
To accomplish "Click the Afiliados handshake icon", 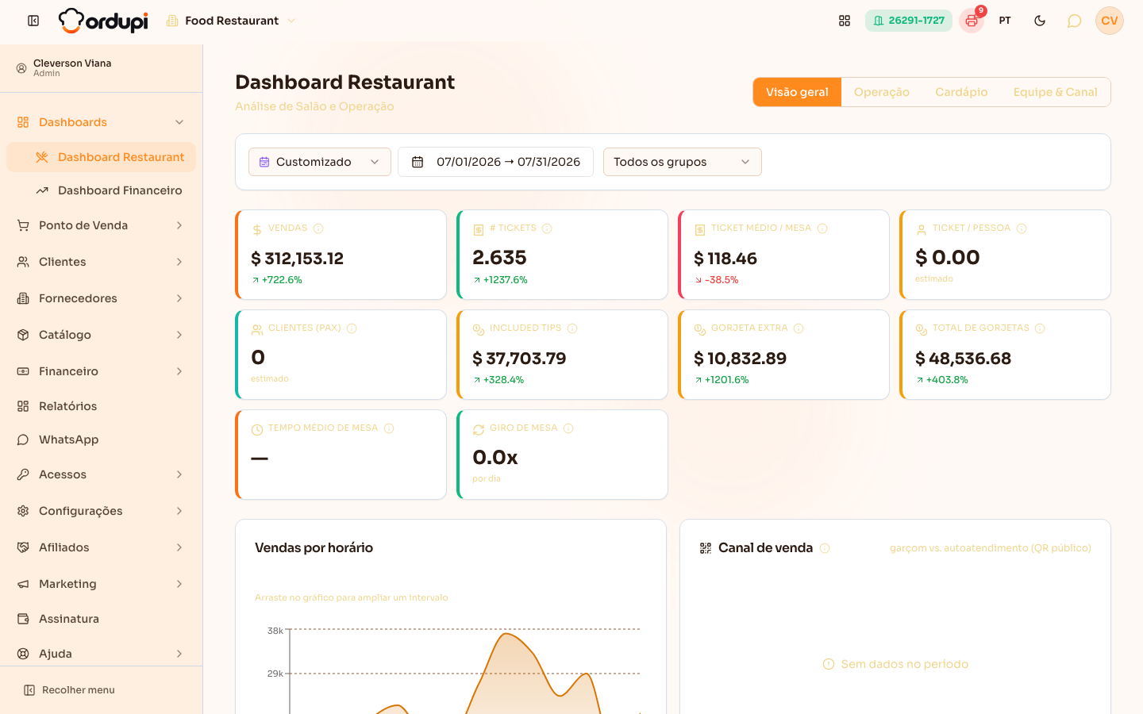I will coord(23,547).
